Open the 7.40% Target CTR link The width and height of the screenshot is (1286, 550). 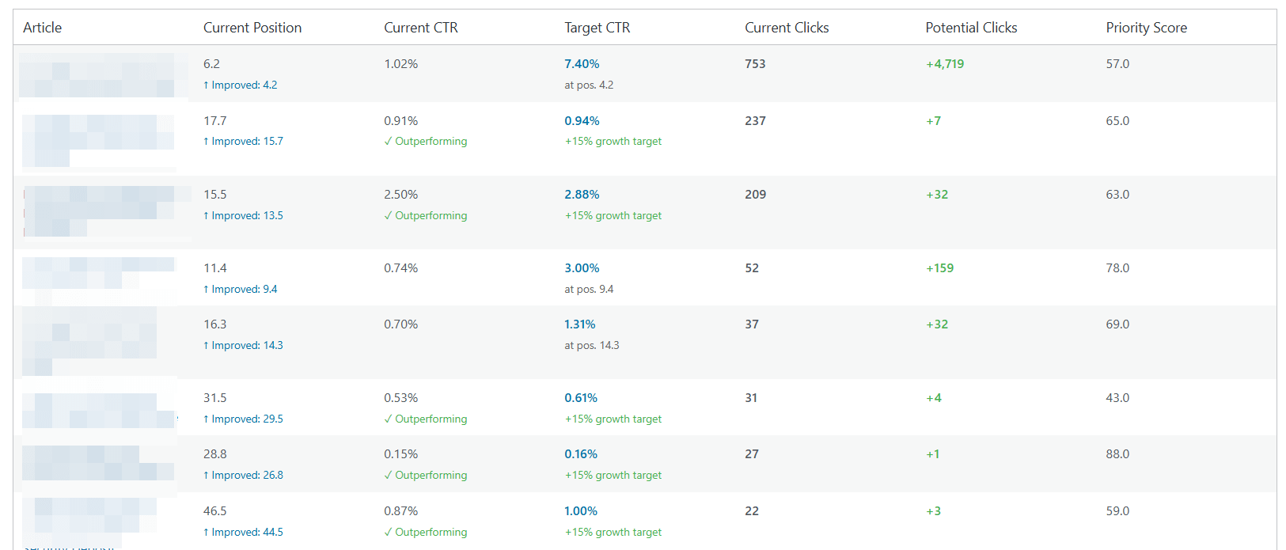click(581, 63)
